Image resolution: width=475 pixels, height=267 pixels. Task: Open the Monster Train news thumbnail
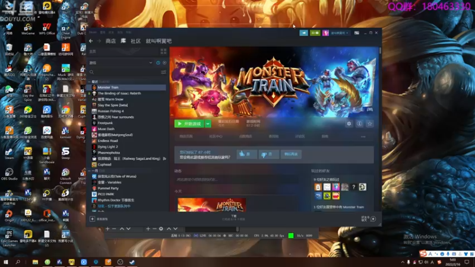click(212, 205)
